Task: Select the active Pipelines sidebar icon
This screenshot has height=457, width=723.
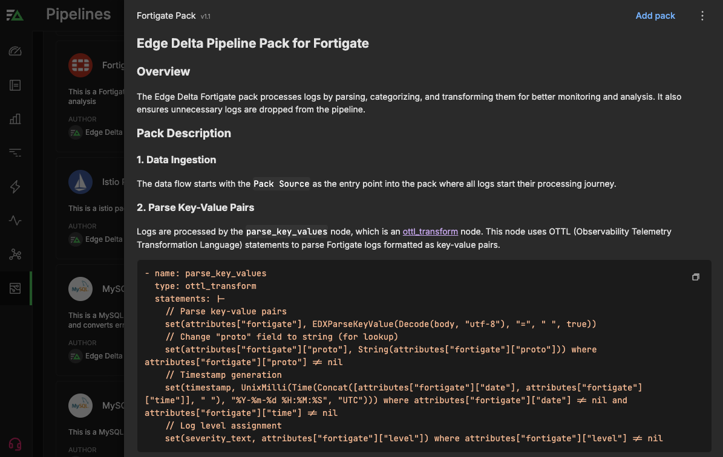Action: 15,288
